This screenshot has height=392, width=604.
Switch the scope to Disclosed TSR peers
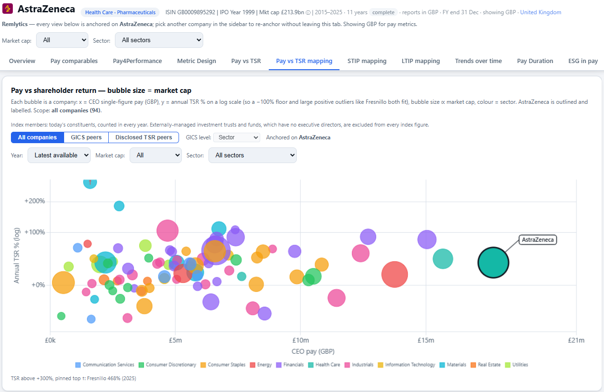click(x=144, y=137)
